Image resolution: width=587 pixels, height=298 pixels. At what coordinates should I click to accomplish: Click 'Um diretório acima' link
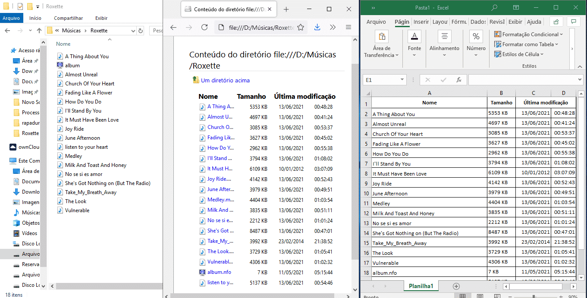pos(225,80)
